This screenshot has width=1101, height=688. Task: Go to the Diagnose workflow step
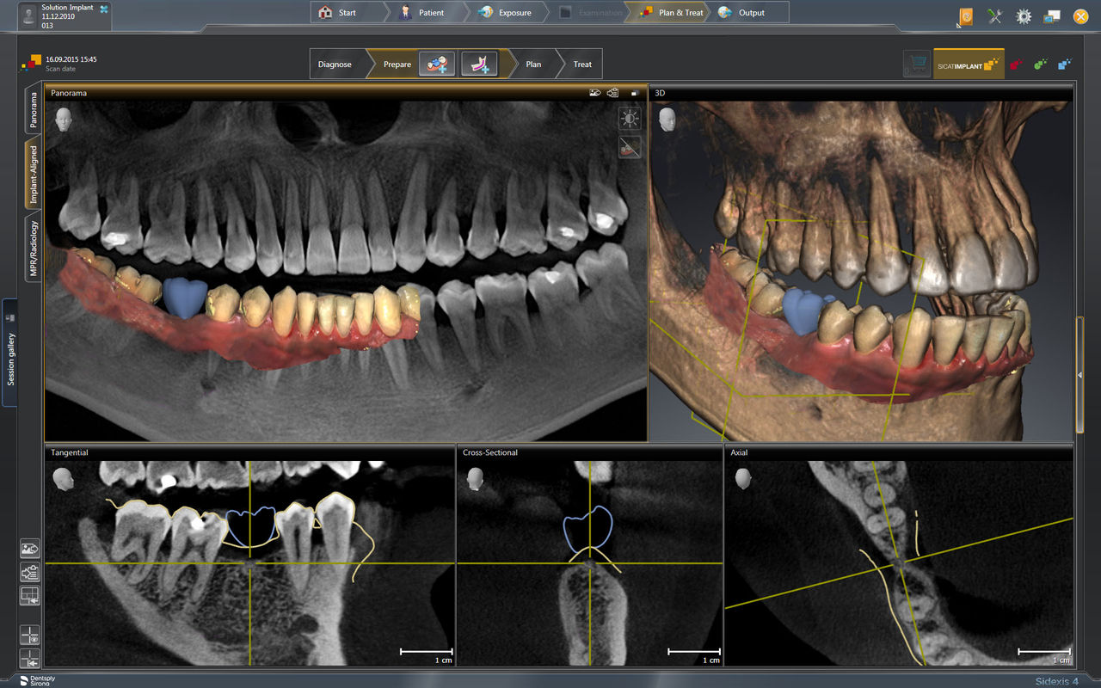(x=335, y=64)
